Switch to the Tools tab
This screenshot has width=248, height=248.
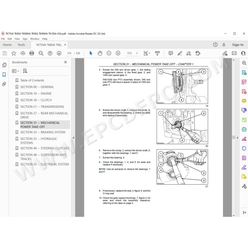tap(21, 45)
